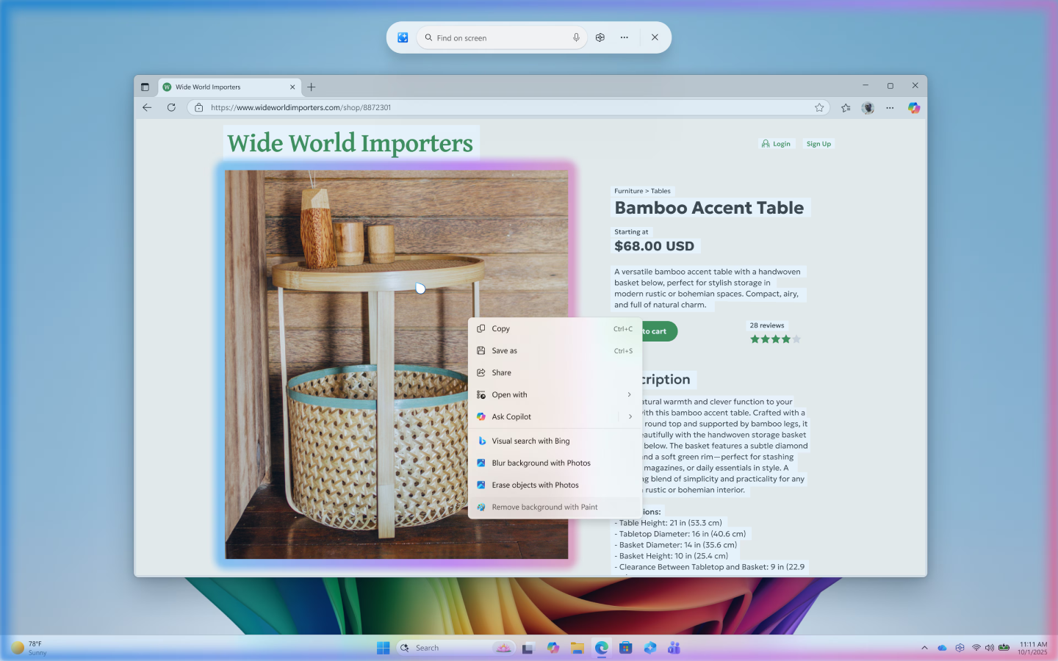Click the Sign Up link

pyautogui.click(x=818, y=144)
